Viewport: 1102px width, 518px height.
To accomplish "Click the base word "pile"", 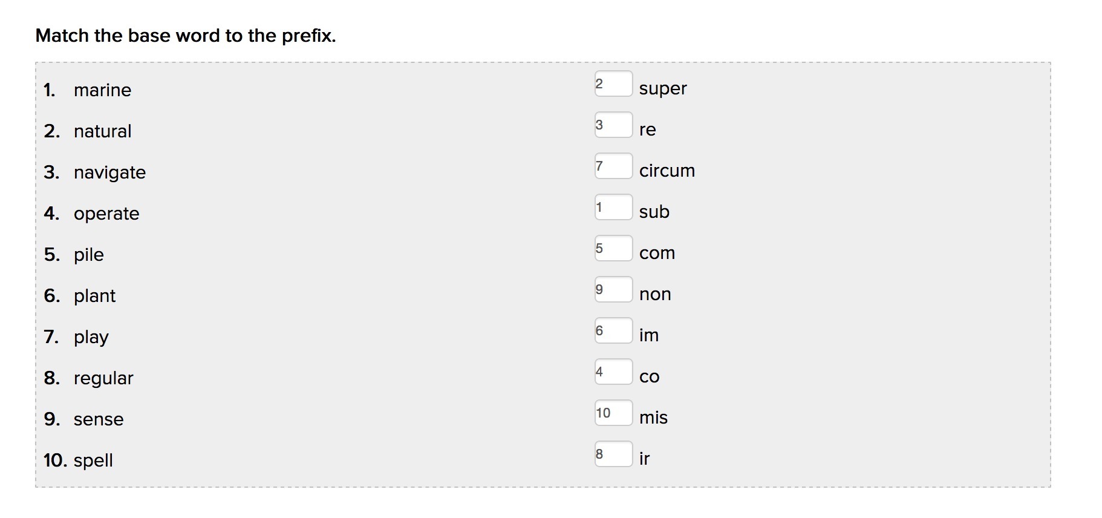I will (89, 255).
